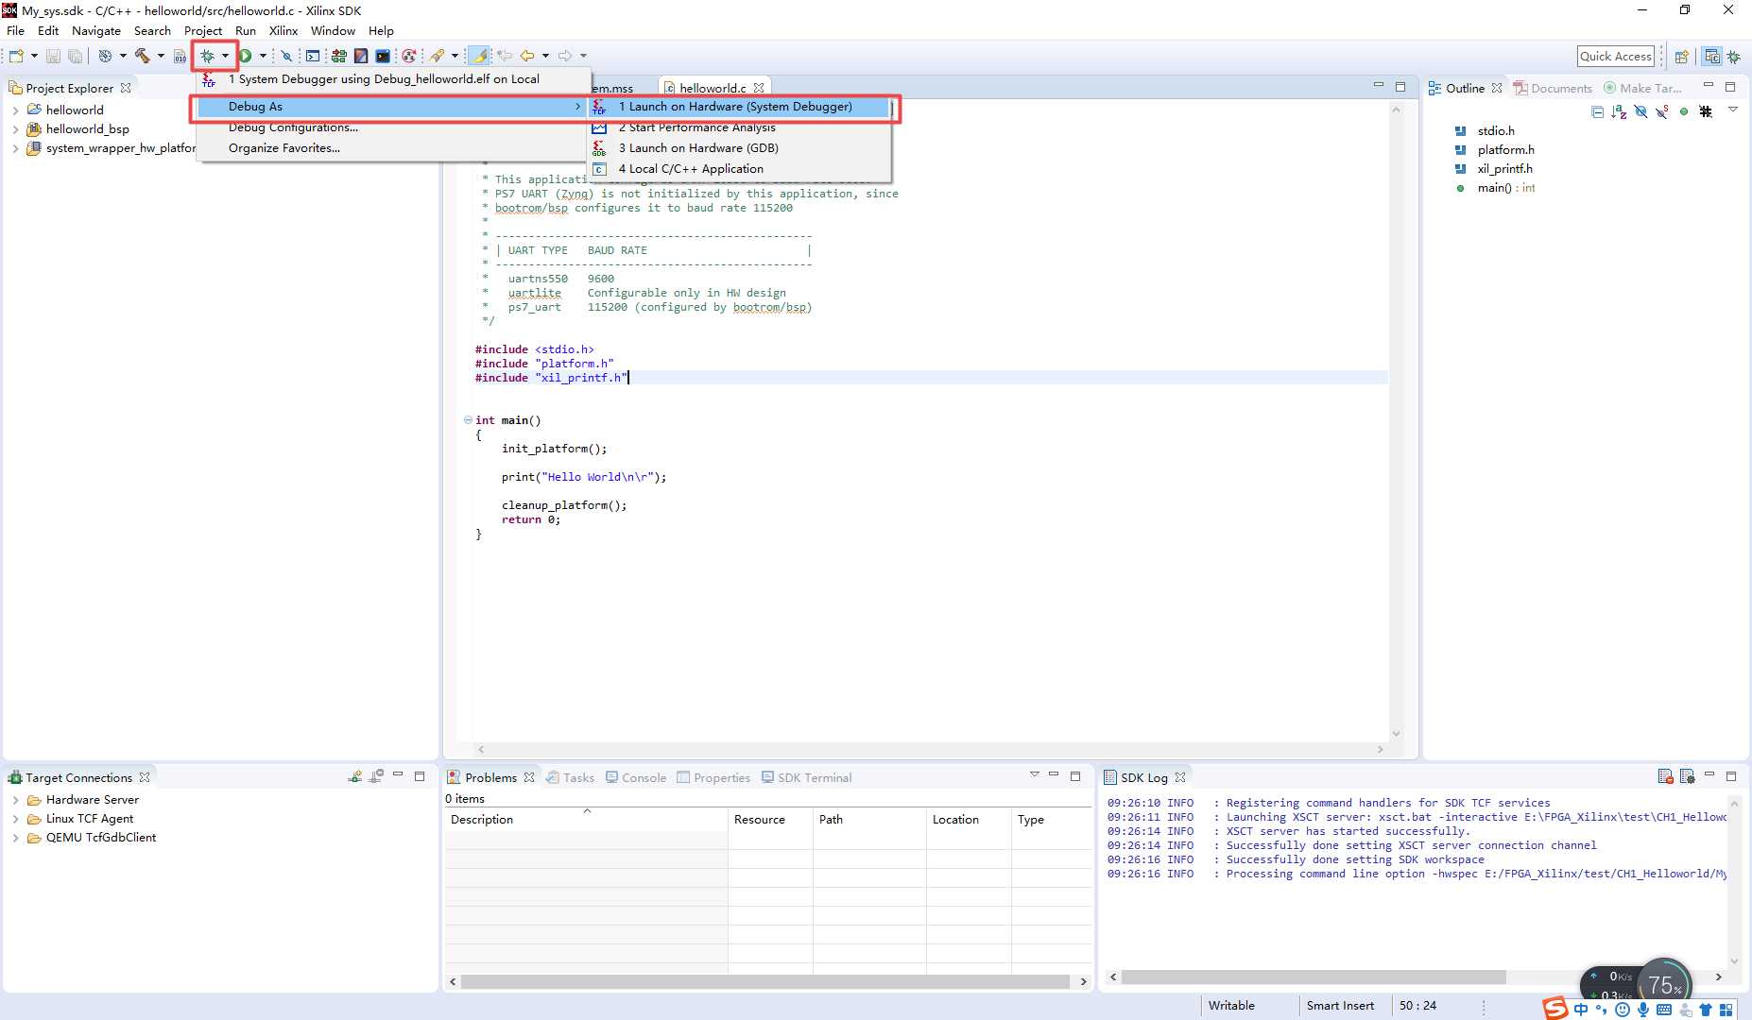Choose Start Performance Analysis

740,127
